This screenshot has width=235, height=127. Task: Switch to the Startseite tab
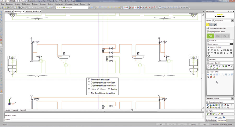click(x=8, y=11)
